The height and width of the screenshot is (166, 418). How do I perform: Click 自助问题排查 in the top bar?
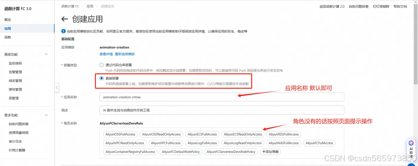(359, 6)
